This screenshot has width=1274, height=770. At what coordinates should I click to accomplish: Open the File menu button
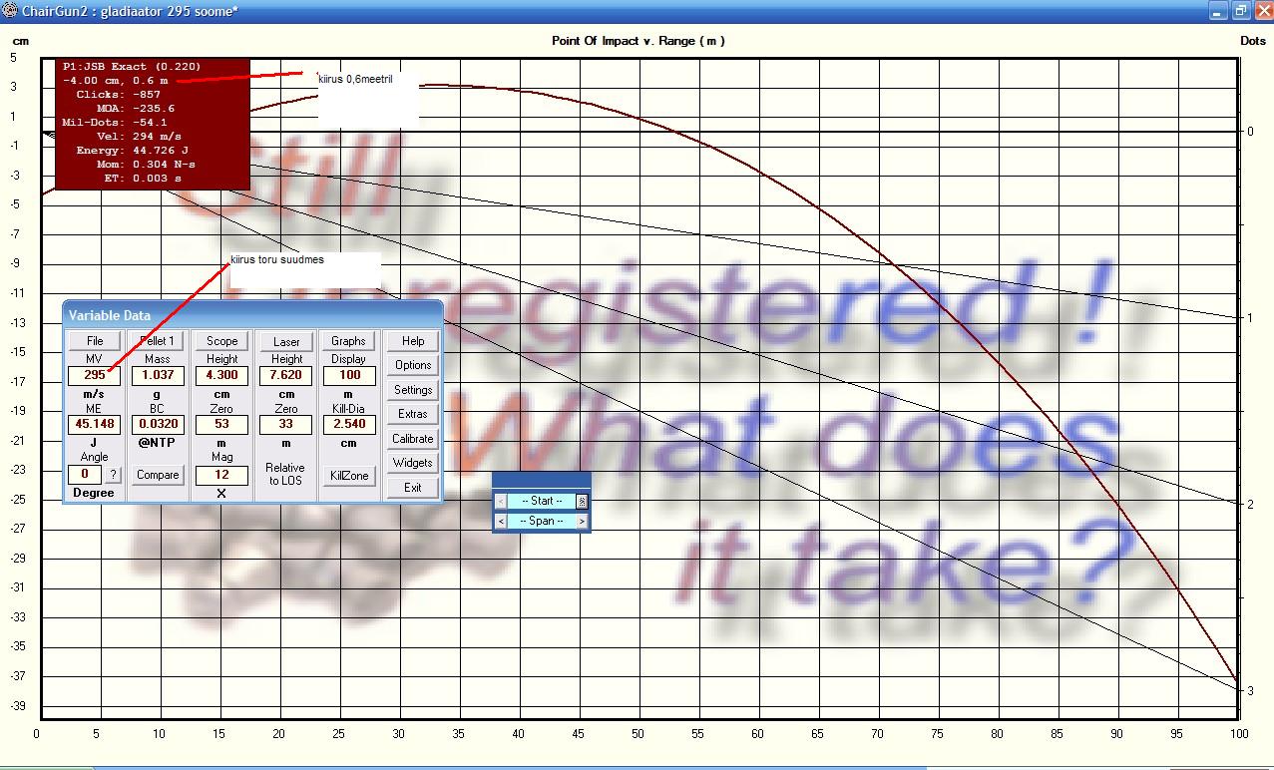tap(95, 341)
